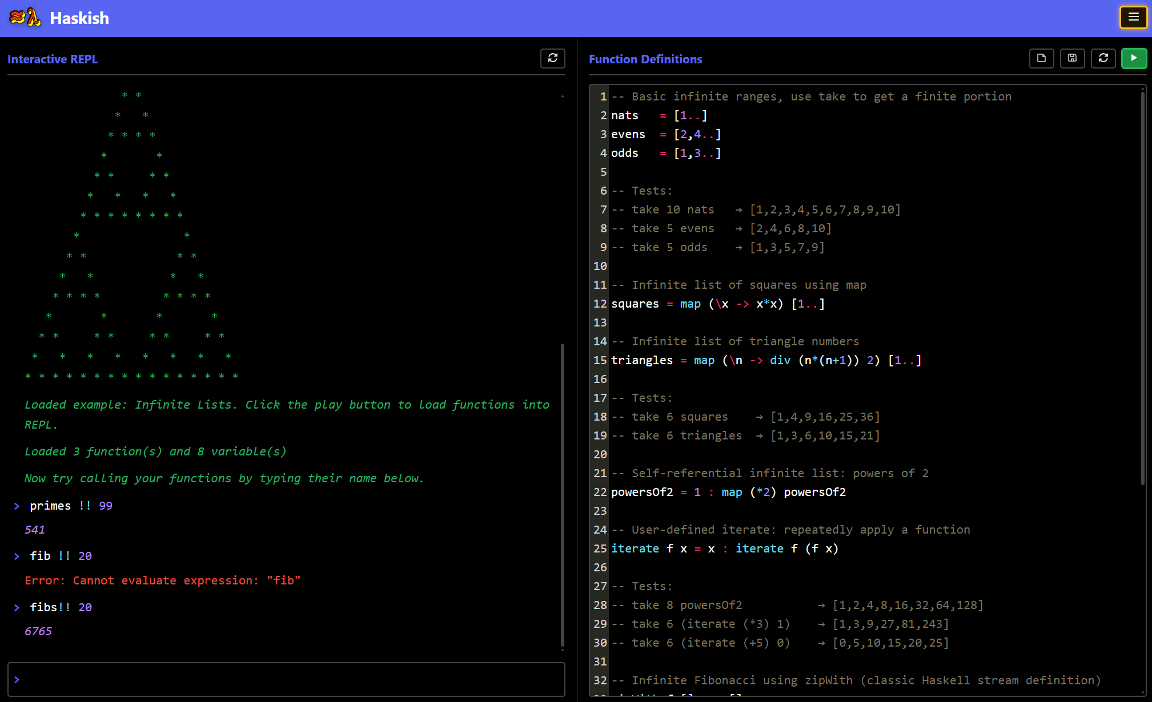Click the 'Now try calling your functions' message
This screenshot has height=702, width=1152.
(224, 478)
